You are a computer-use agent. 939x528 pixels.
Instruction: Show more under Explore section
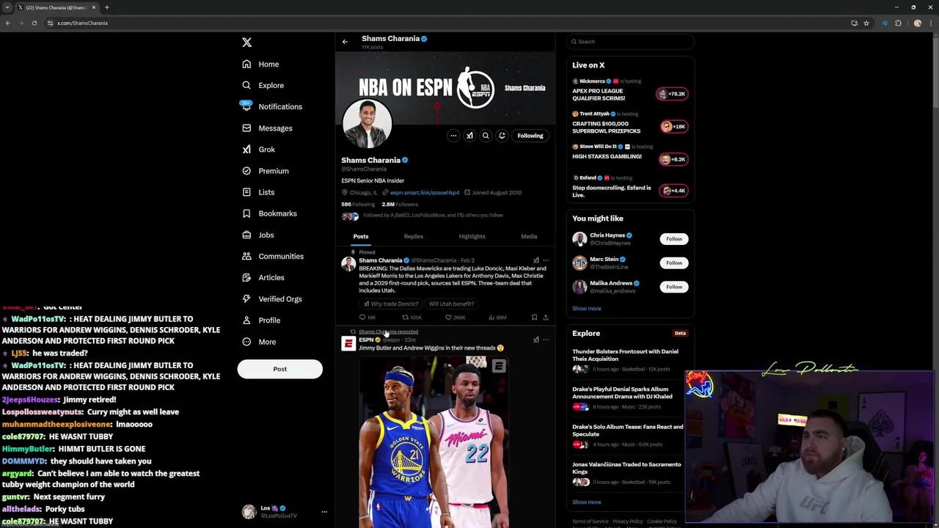(x=586, y=502)
